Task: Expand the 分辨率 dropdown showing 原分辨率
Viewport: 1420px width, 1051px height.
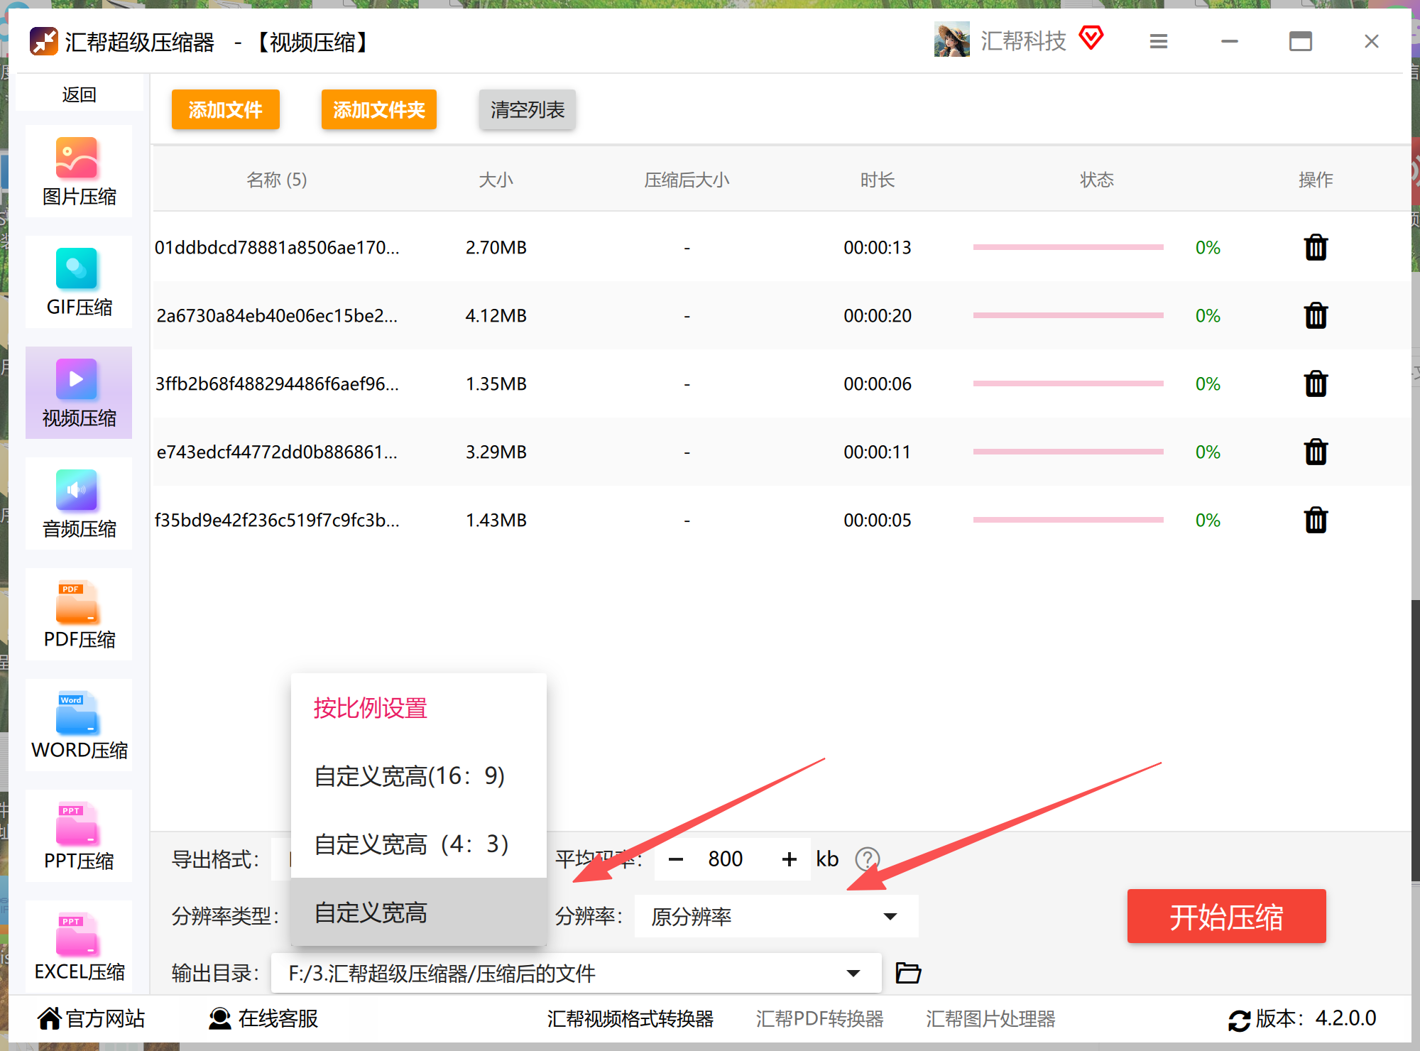Action: 776,916
